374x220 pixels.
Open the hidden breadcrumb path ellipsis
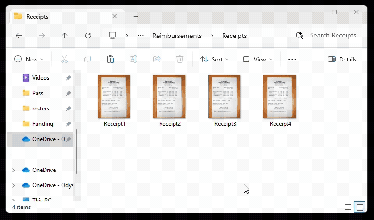click(141, 35)
